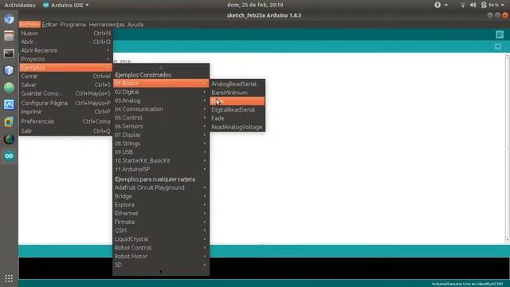Open the Ayuda menu
Image resolution: width=510 pixels, height=287 pixels.
(x=135, y=25)
